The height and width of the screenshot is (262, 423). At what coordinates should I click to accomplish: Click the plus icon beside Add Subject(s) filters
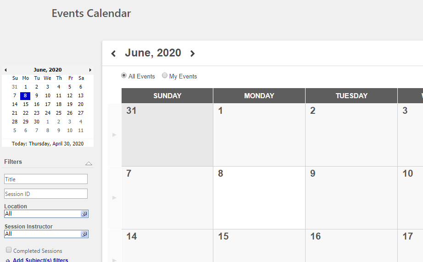8,261
